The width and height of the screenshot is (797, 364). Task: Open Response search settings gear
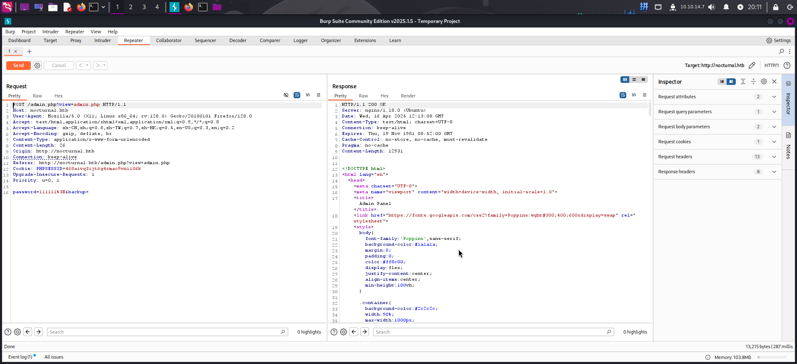[x=344, y=332]
